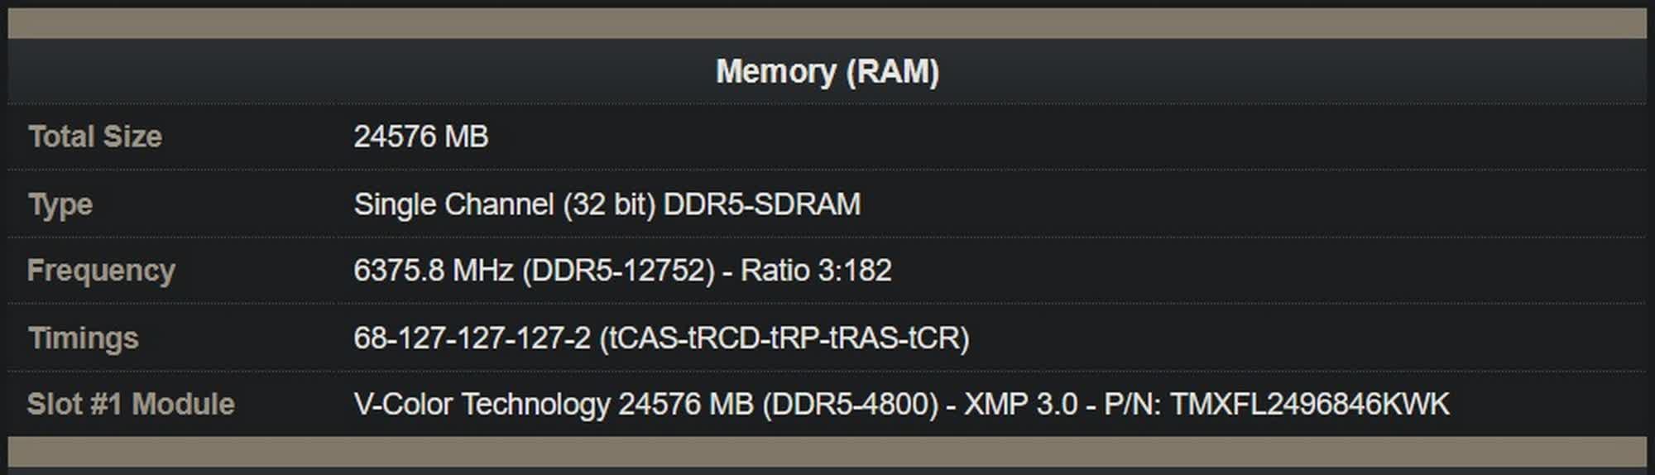Click the XMP 3.0 text

1020,405
